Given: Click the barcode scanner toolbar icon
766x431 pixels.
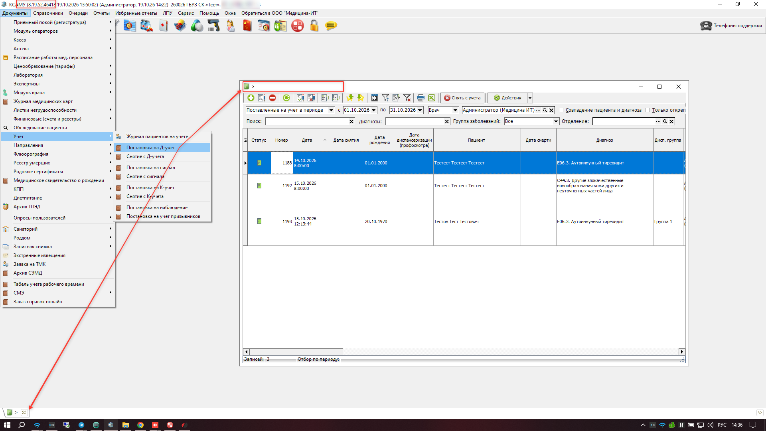Looking at the screenshot, I should (x=213, y=26).
